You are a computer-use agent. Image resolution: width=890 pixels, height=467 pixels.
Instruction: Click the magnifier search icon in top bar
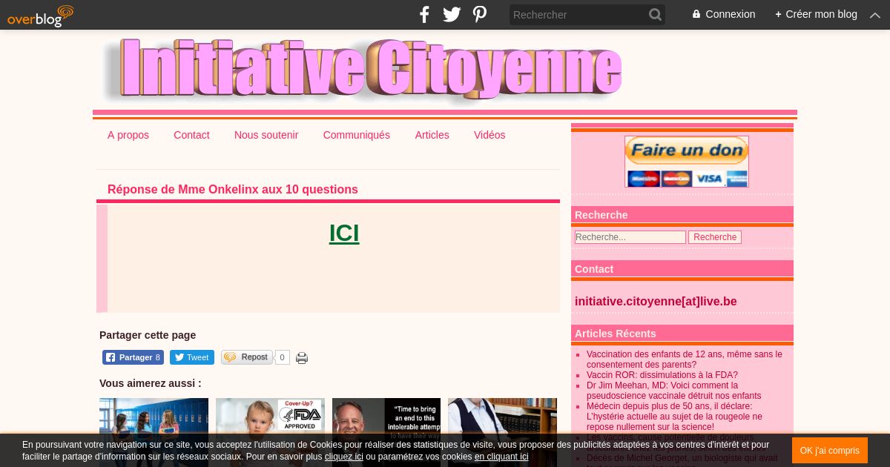pyautogui.click(x=655, y=15)
